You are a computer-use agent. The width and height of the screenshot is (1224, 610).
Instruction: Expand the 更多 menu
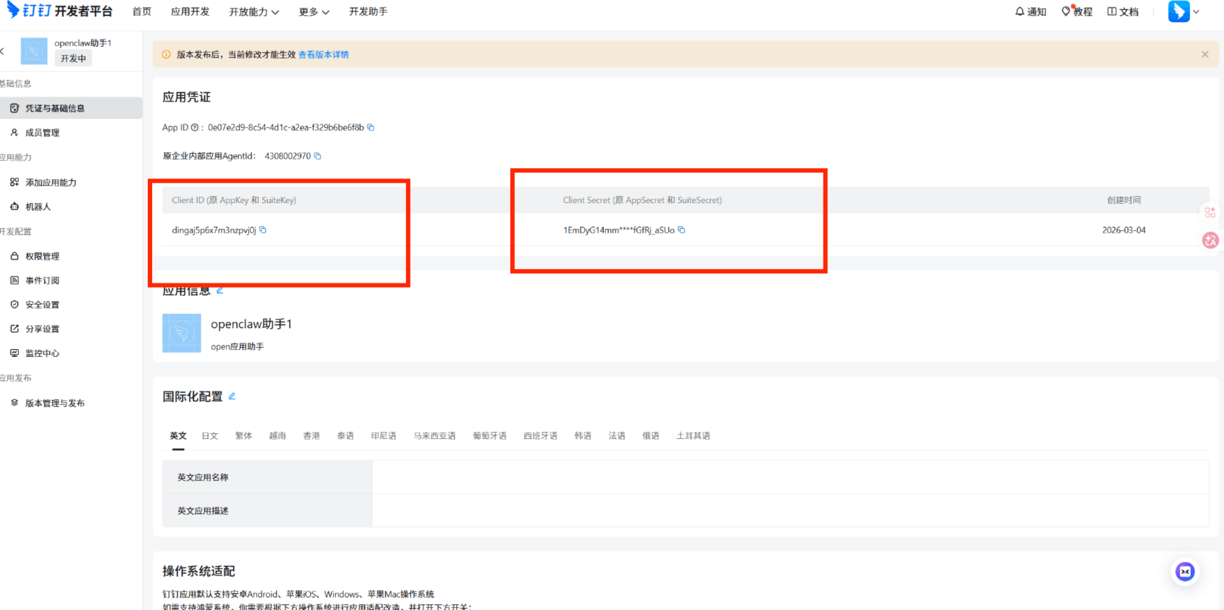[314, 12]
